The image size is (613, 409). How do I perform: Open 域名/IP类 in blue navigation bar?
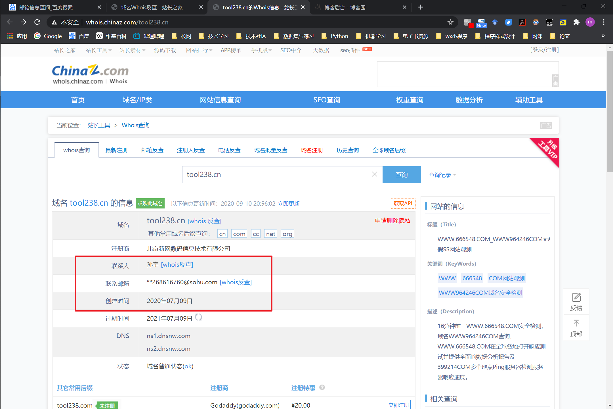(137, 100)
